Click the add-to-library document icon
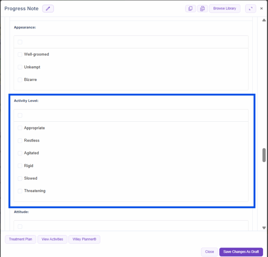Viewport: 268px width, 257px height. pos(202,9)
